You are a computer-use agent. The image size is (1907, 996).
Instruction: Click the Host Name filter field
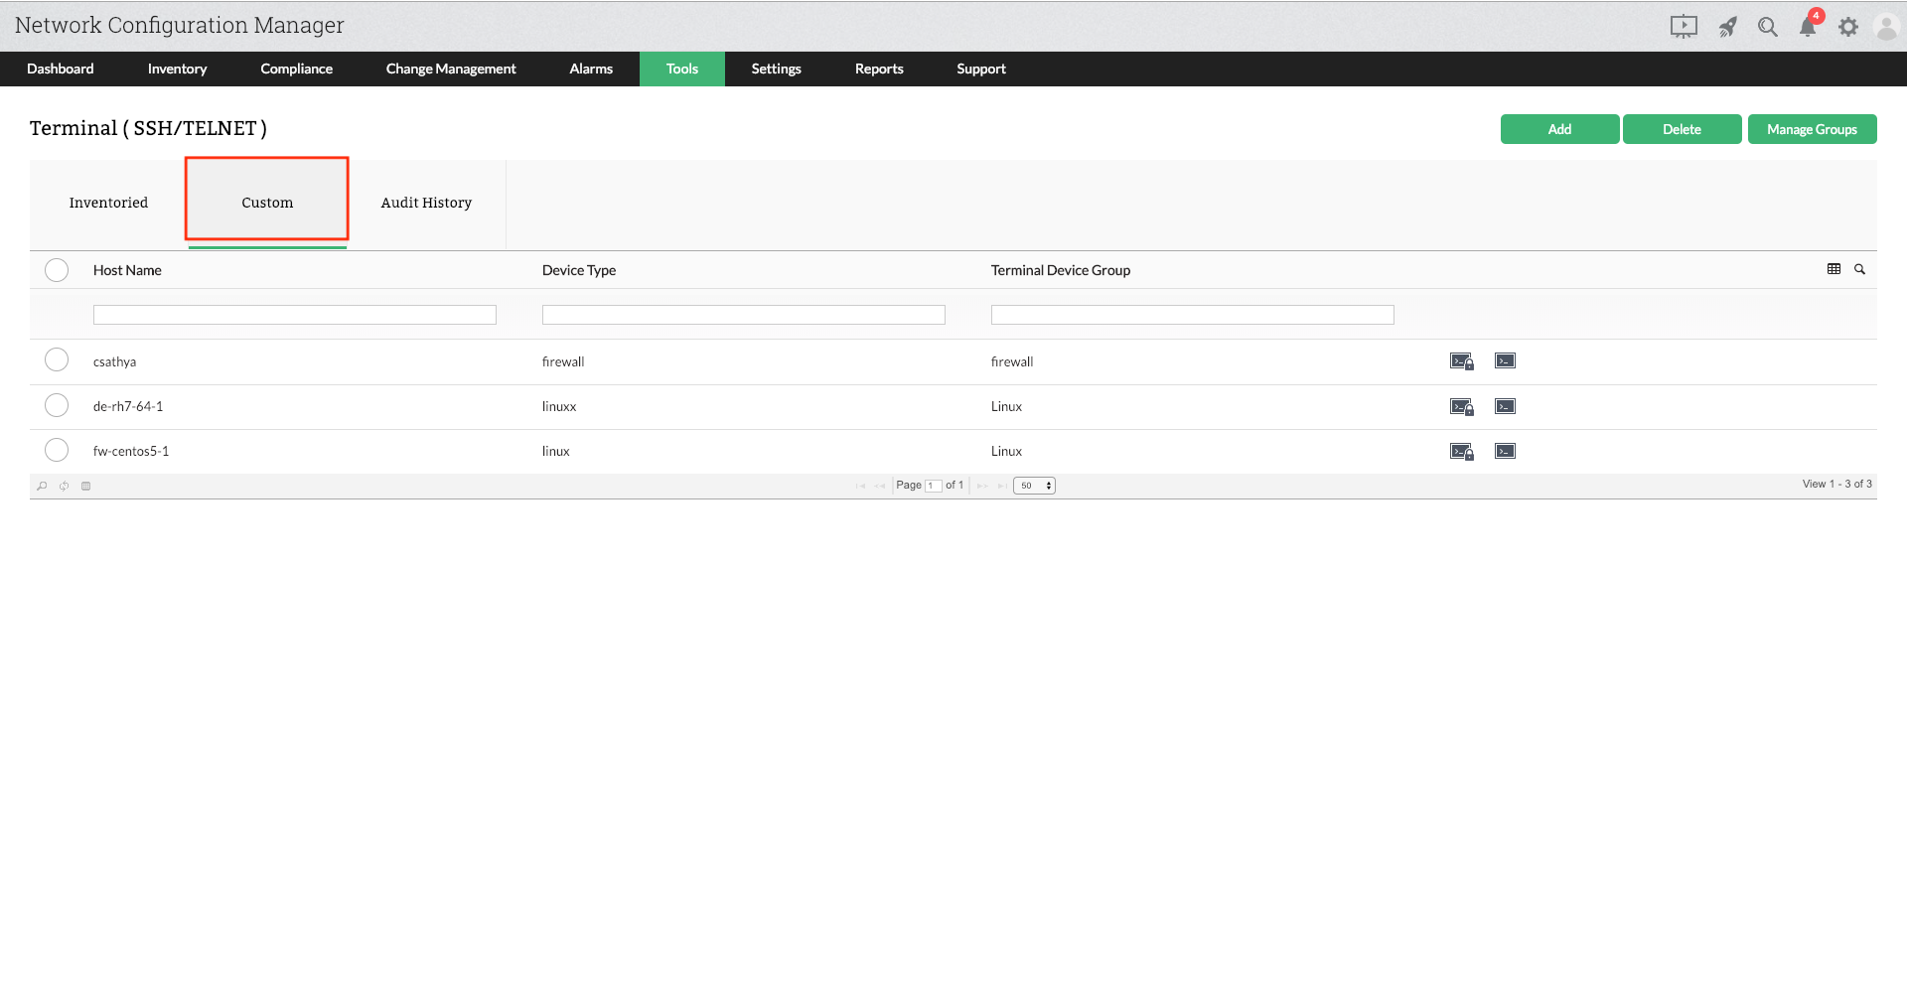294,315
